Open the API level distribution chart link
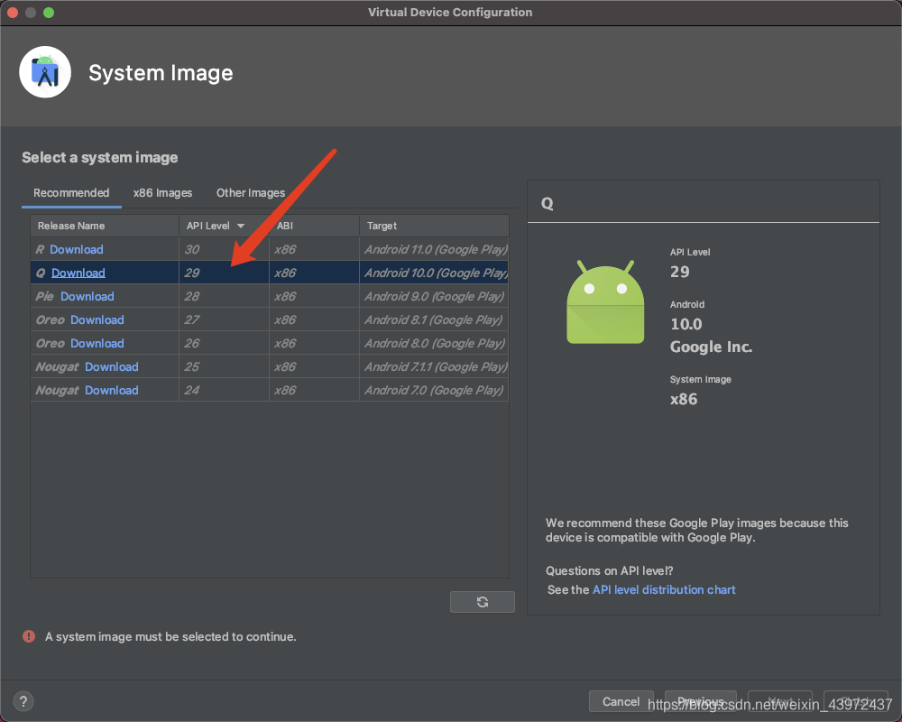This screenshot has width=902, height=722. (x=664, y=589)
